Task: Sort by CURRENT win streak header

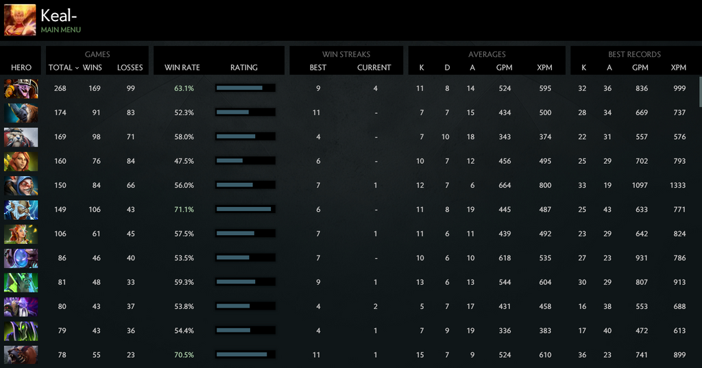Action: click(374, 68)
